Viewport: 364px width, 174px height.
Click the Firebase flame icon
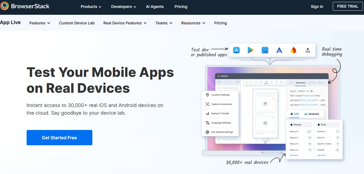293,50
